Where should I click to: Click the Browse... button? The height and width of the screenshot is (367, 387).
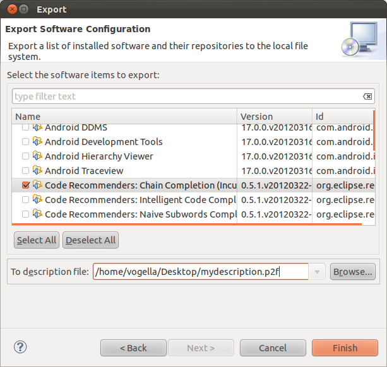pos(353,272)
